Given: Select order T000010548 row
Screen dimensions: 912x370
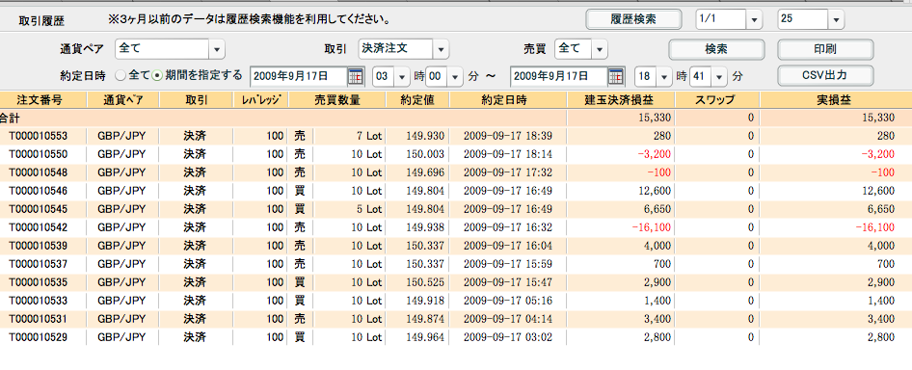Looking at the screenshot, I should pos(456,172).
